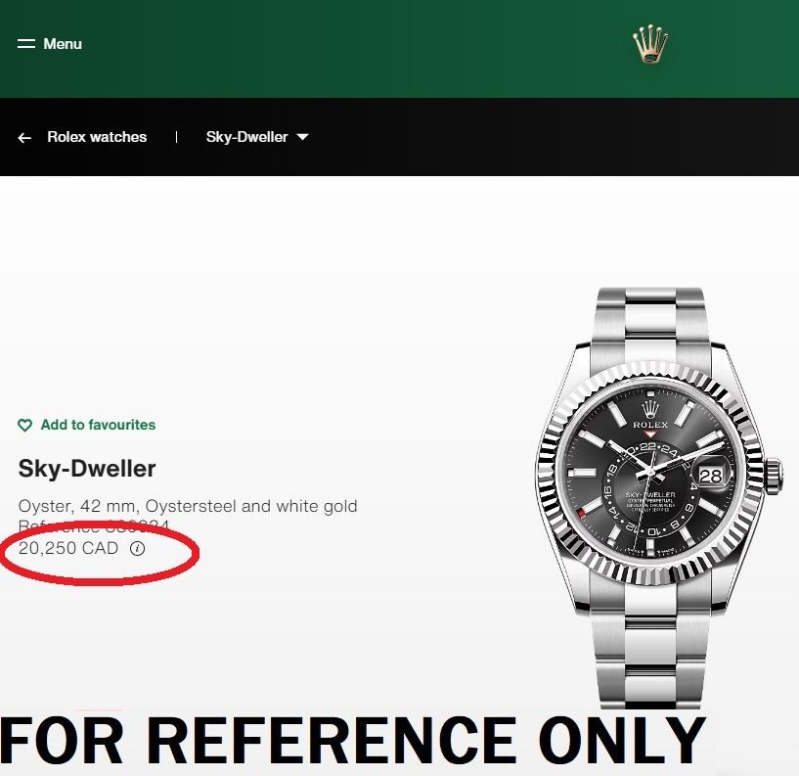
Task: Click the Add to favourites text
Action: click(x=99, y=425)
